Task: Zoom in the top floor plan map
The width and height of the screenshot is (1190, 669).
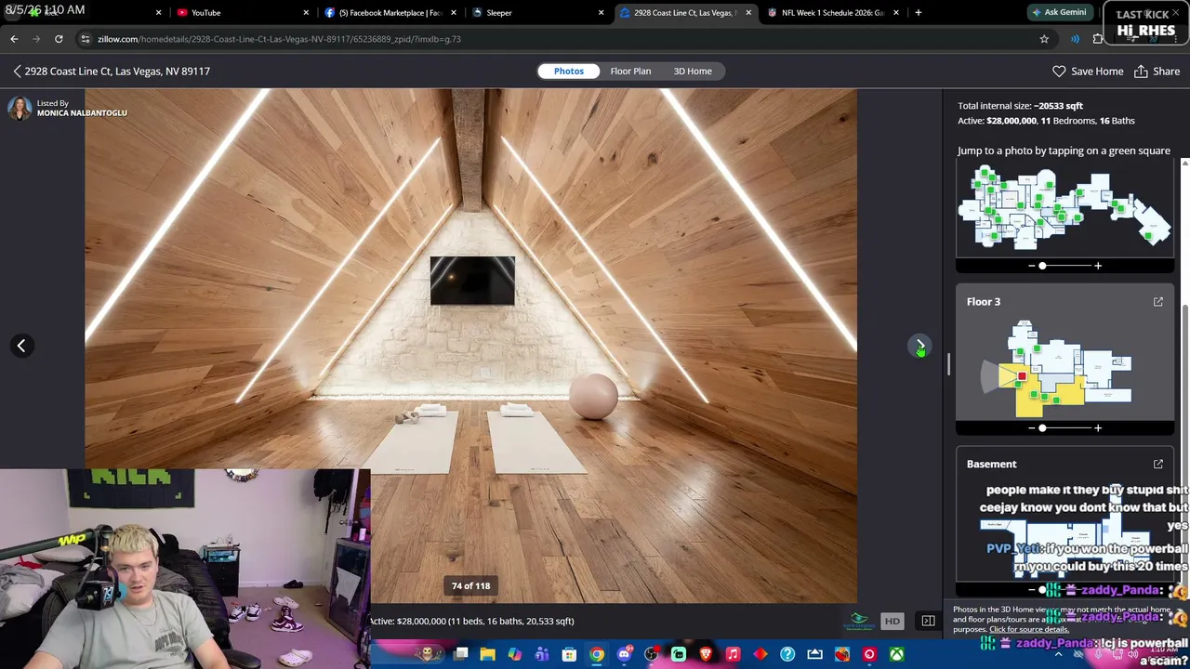Action: 1098,266
